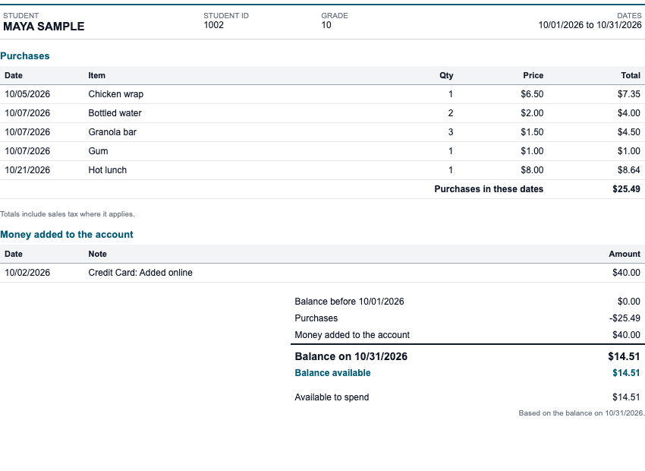Select the Hot lunch item
645x471 pixels.
[107, 170]
